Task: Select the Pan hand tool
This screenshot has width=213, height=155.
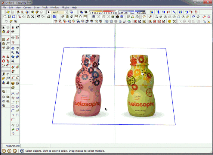Action: (x=17, y=48)
